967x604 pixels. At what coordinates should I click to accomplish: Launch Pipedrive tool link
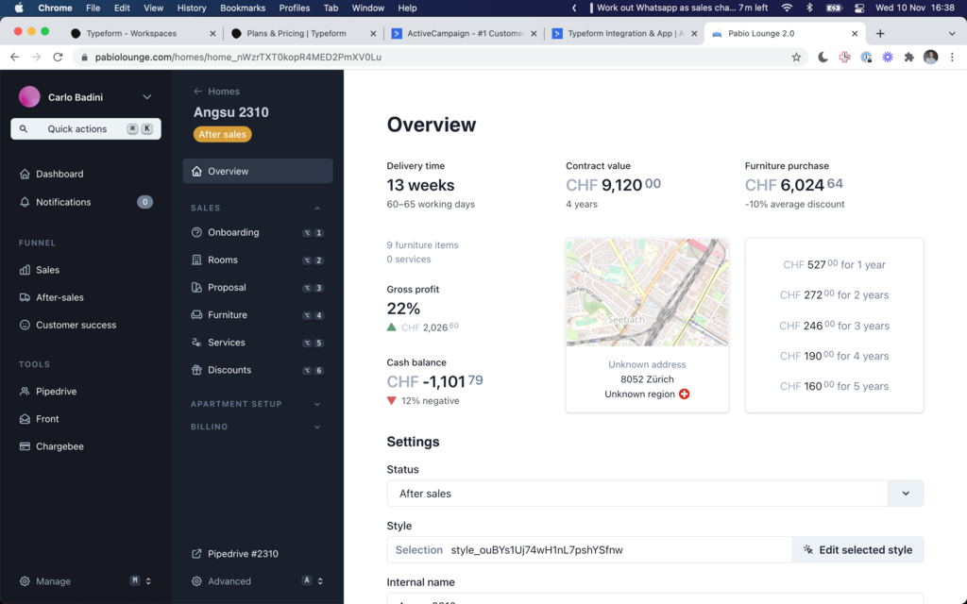(x=48, y=392)
